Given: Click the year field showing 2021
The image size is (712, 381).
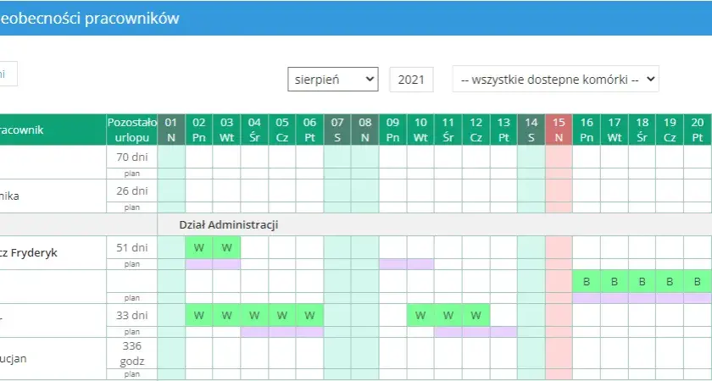Looking at the screenshot, I should 411,80.
